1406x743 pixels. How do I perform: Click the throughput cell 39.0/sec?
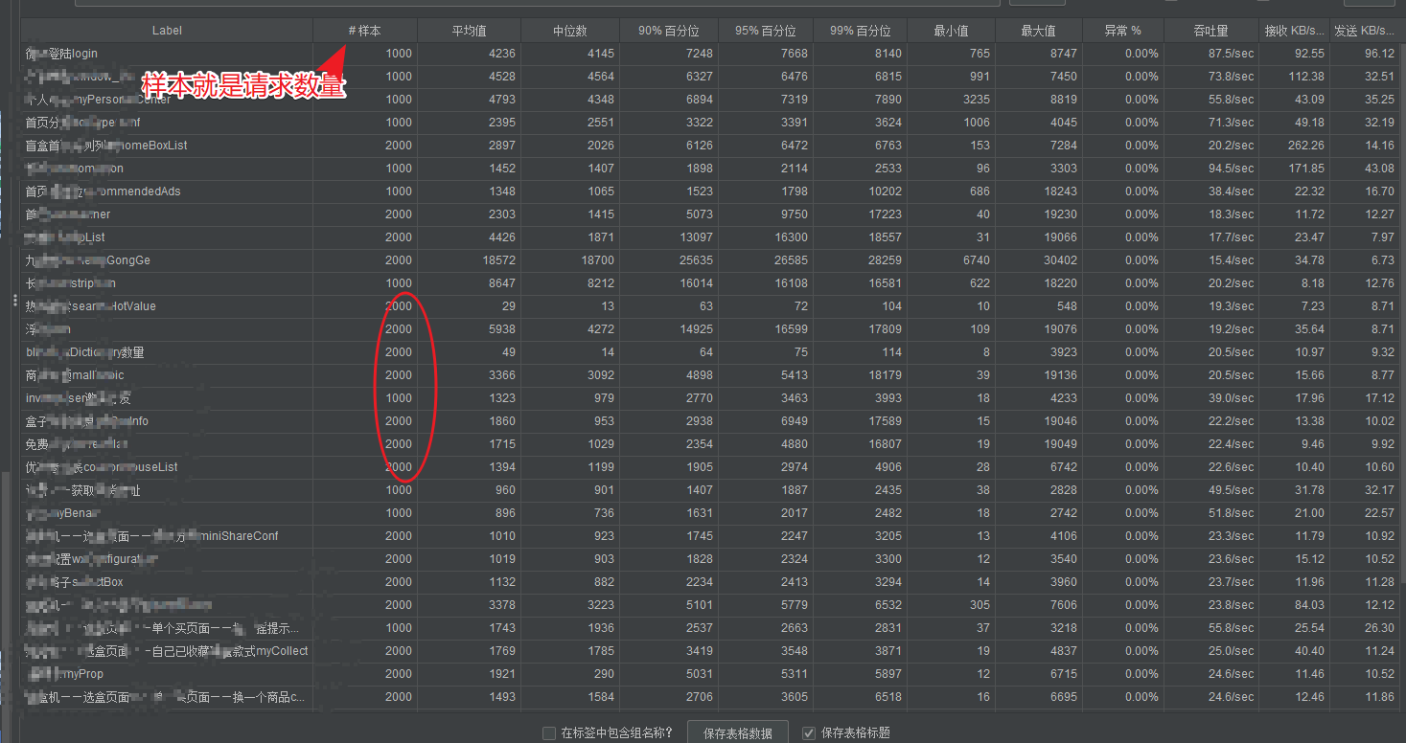pyautogui.click(x=1230, y=398)
